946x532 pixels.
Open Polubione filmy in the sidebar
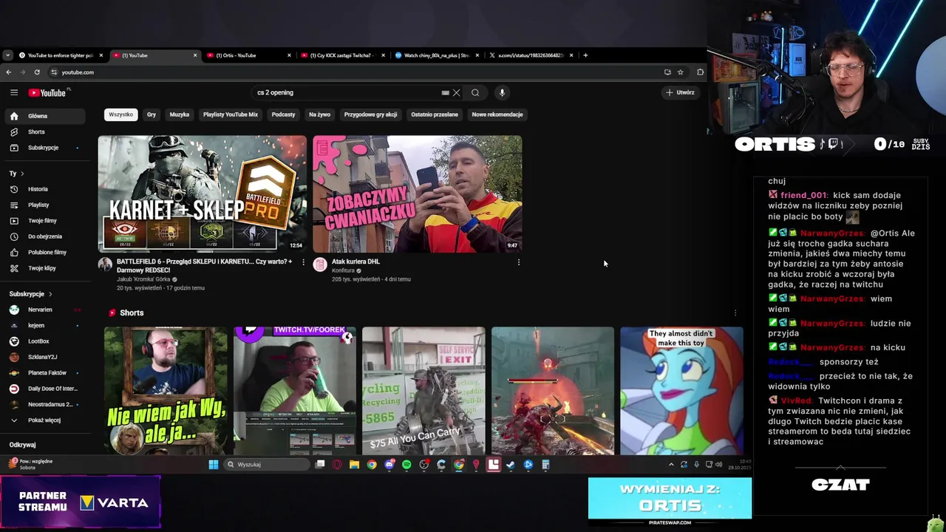pos(46,252)
